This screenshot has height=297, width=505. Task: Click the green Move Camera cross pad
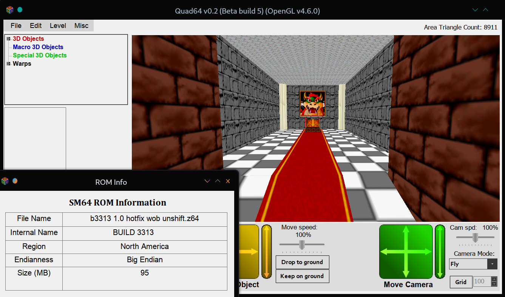click(x=406, y=252)
